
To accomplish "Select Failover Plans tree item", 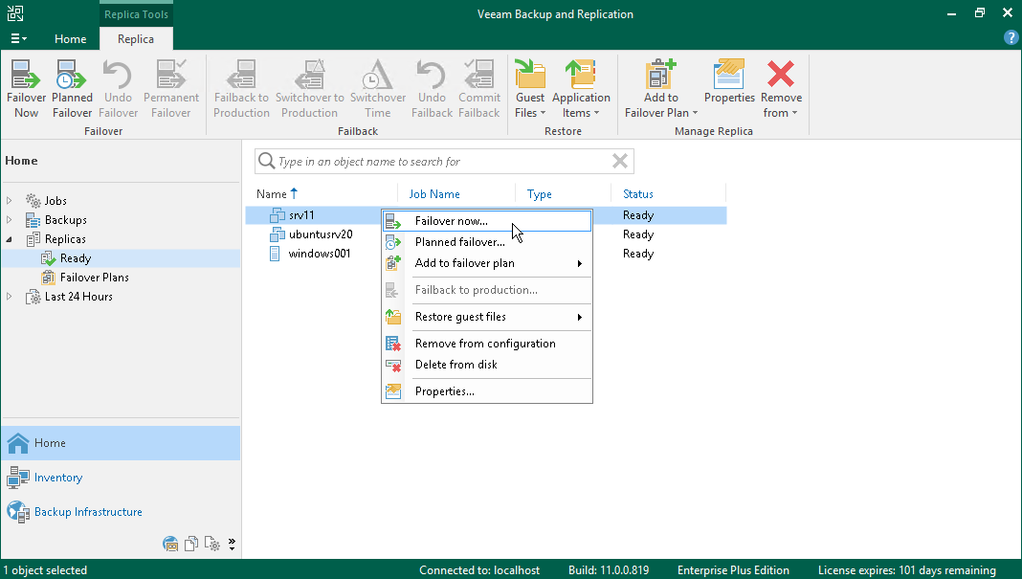I will (x=94, y=278).
